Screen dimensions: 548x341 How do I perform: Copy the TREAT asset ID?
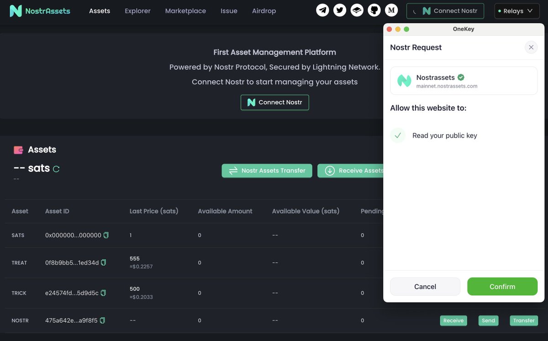104,263
